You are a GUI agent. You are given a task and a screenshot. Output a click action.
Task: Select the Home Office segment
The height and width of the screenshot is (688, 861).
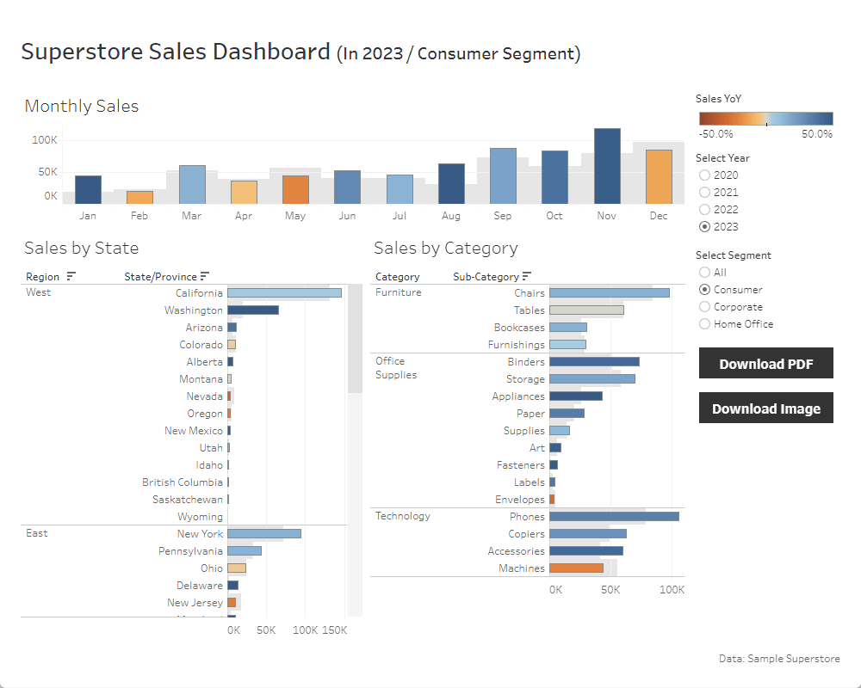(705, 324)
